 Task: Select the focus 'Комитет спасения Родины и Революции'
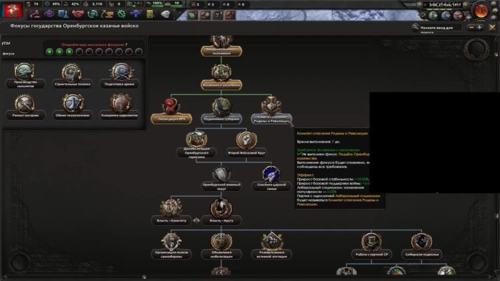tap(271, 111)
